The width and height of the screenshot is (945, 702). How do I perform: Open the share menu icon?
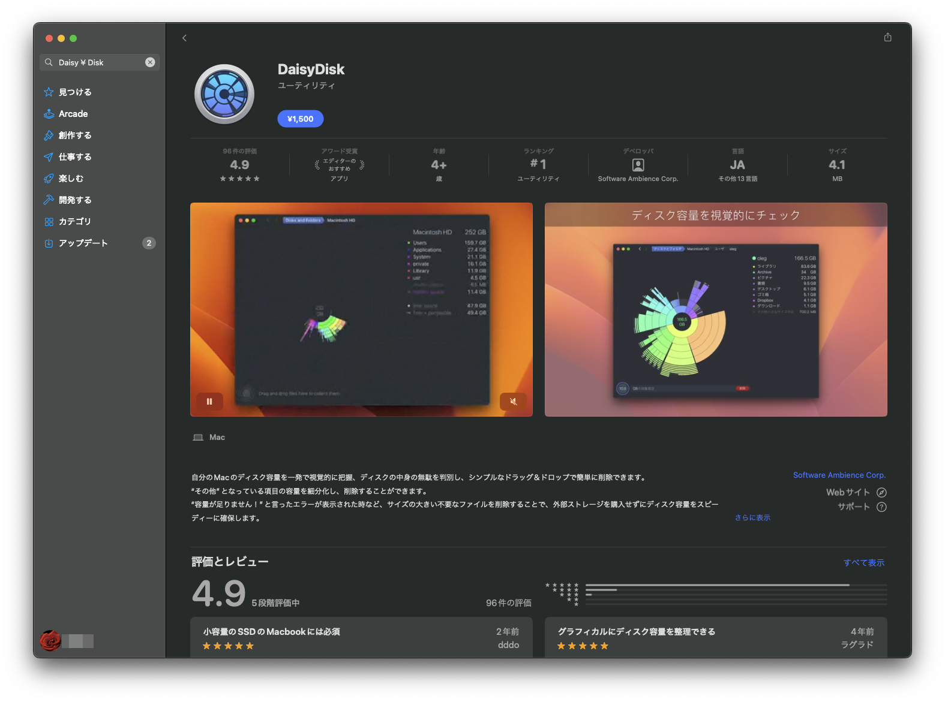point(887,37)
